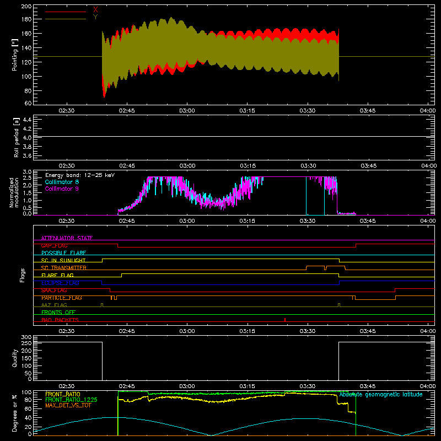Click the red X legend line
The width and height of the screenshot is (441, 441).
point(66,12)
